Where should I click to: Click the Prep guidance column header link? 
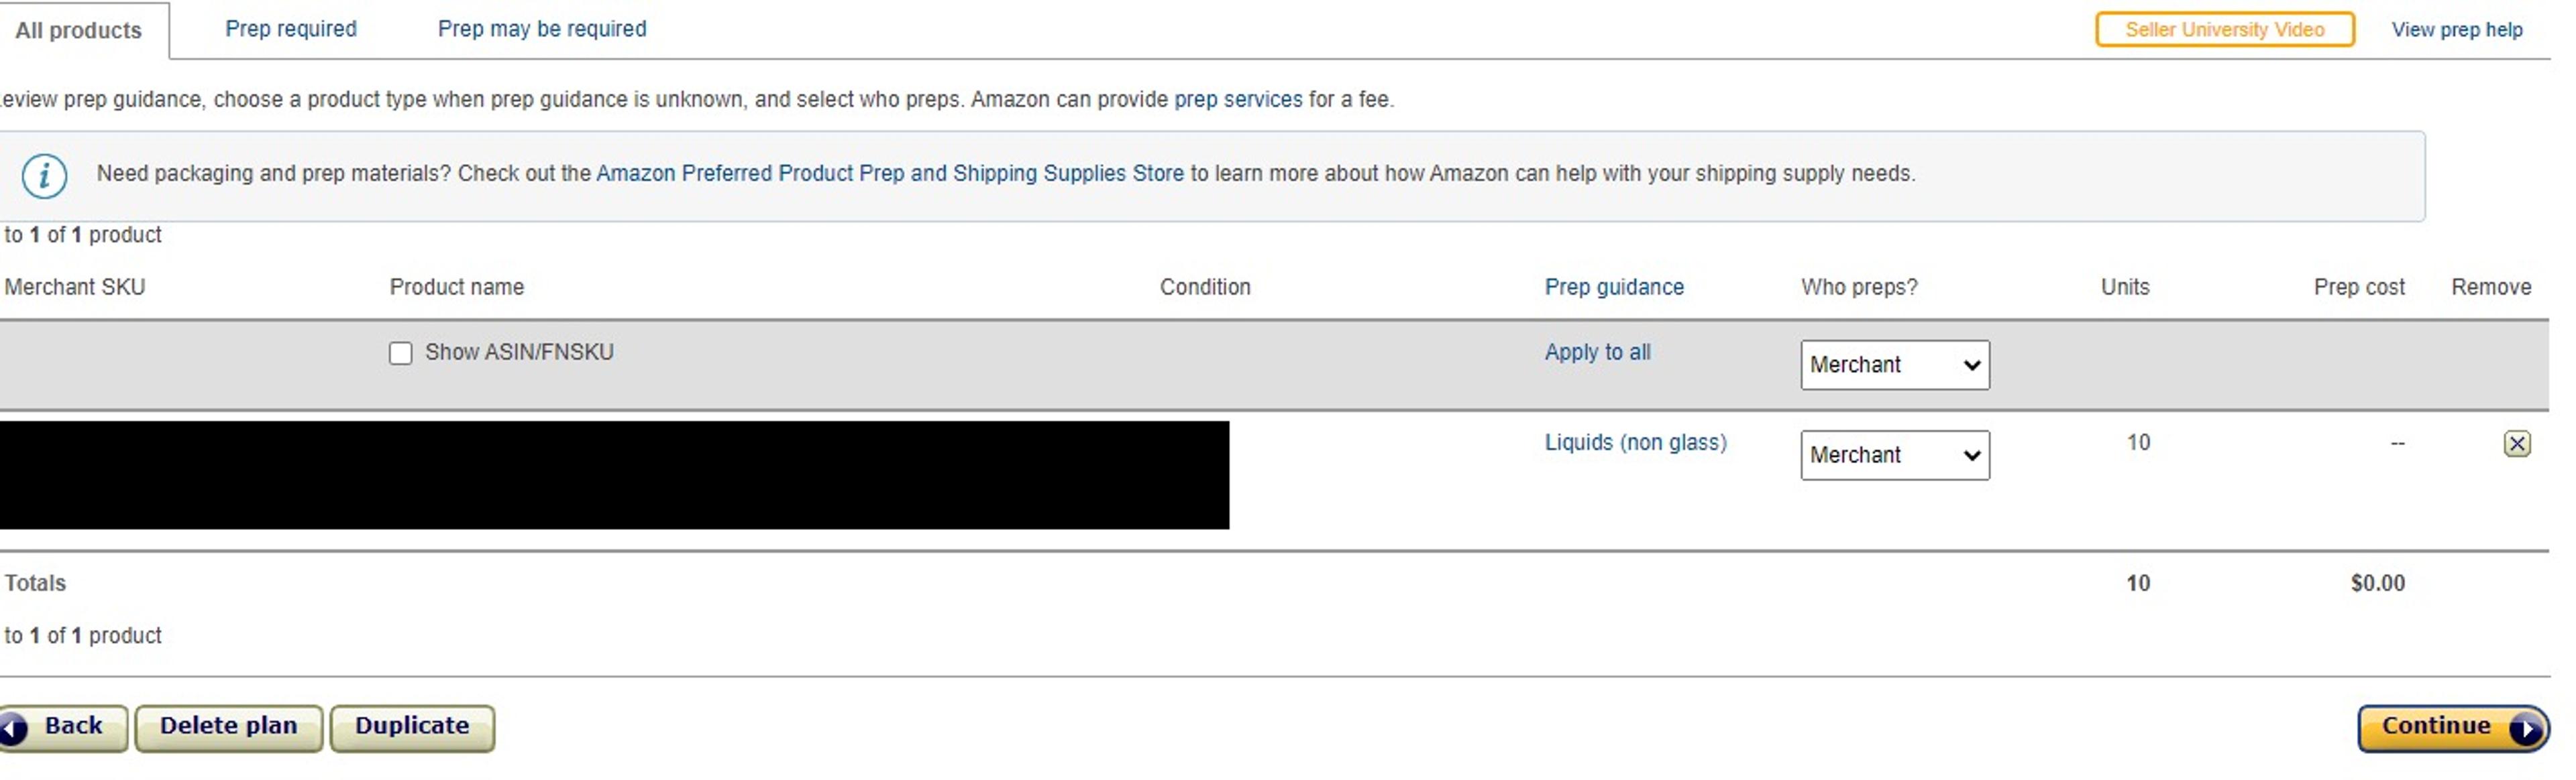click(x=1613, y=287)
